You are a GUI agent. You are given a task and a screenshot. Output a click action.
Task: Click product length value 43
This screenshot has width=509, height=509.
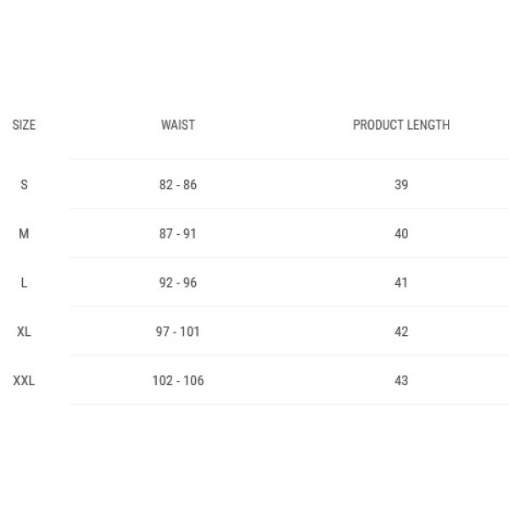pos(401,381)
